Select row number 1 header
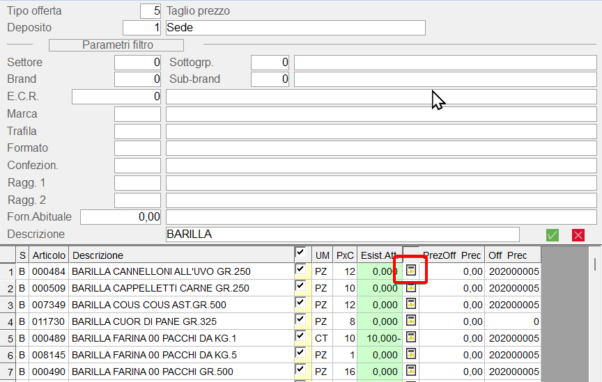Screen dimensions: 602x382 (8, 272)
